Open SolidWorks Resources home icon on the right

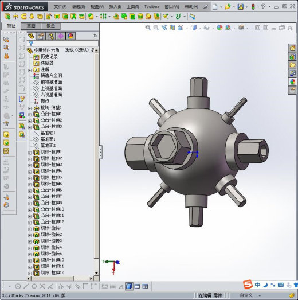292,48
